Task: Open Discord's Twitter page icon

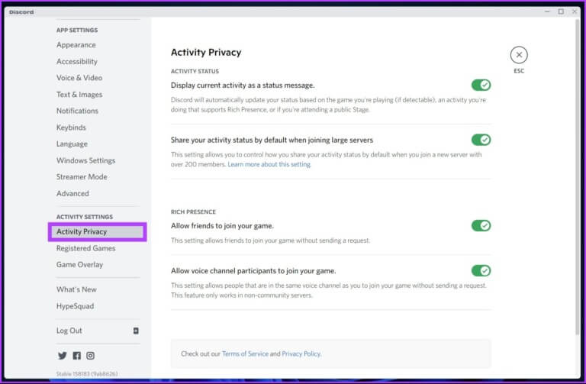Action: (63, 355)
